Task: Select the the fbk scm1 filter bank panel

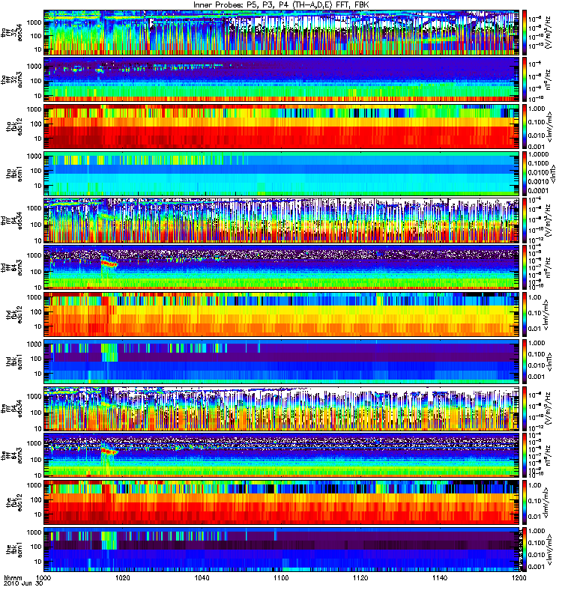Action: pos(282,550)
